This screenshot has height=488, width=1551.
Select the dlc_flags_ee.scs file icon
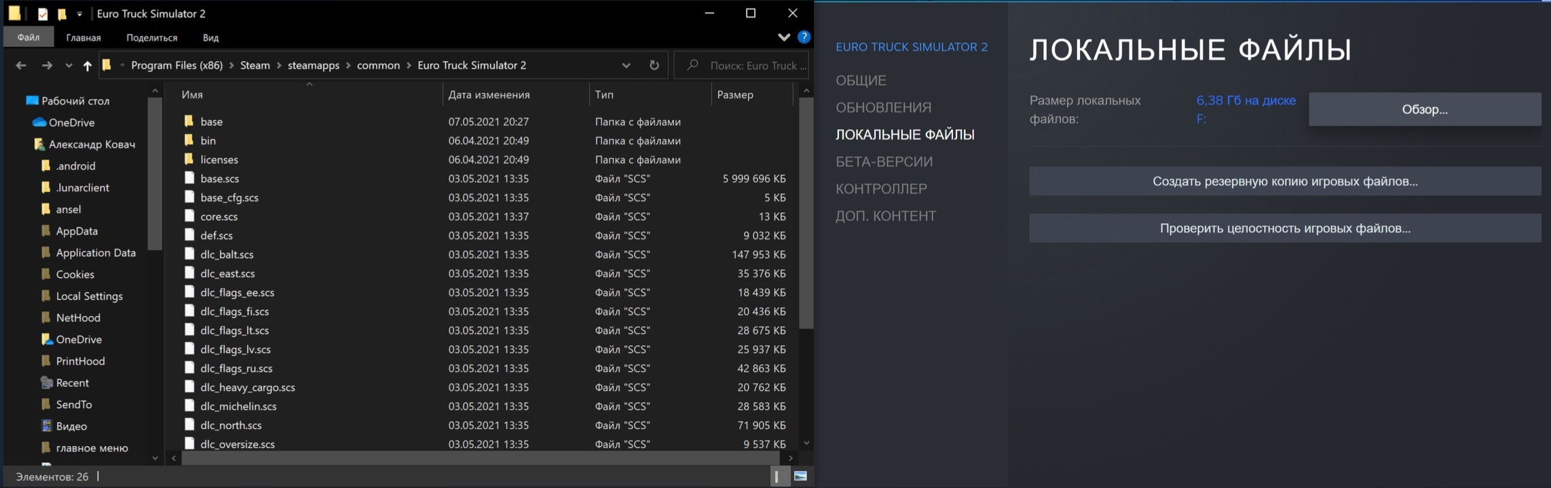tap(189, 292)
